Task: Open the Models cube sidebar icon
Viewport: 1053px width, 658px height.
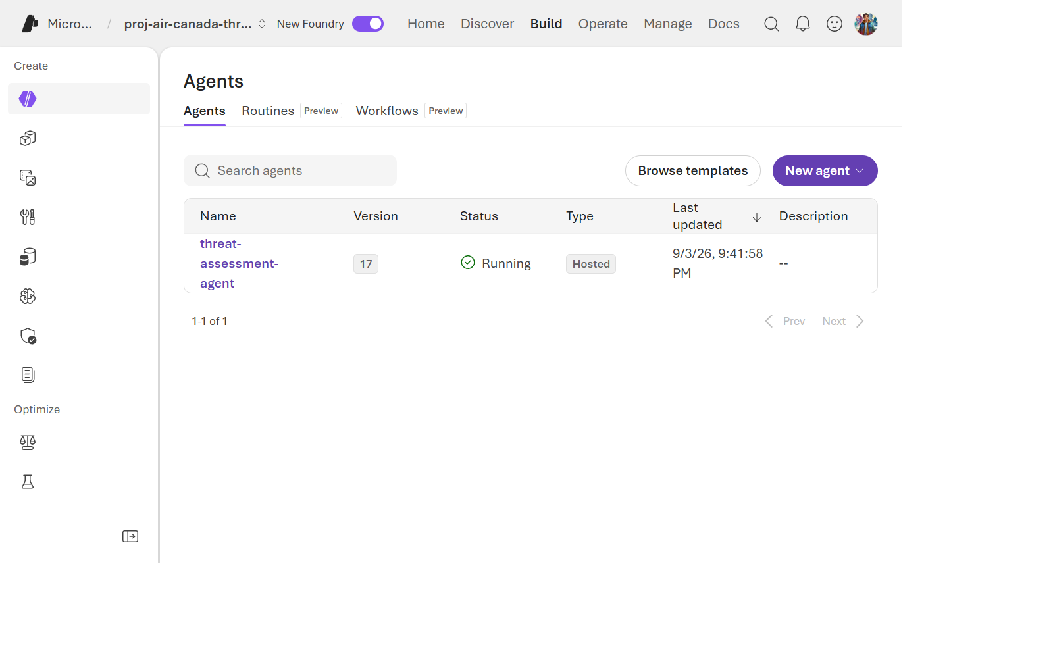Action: coord(28,138)
